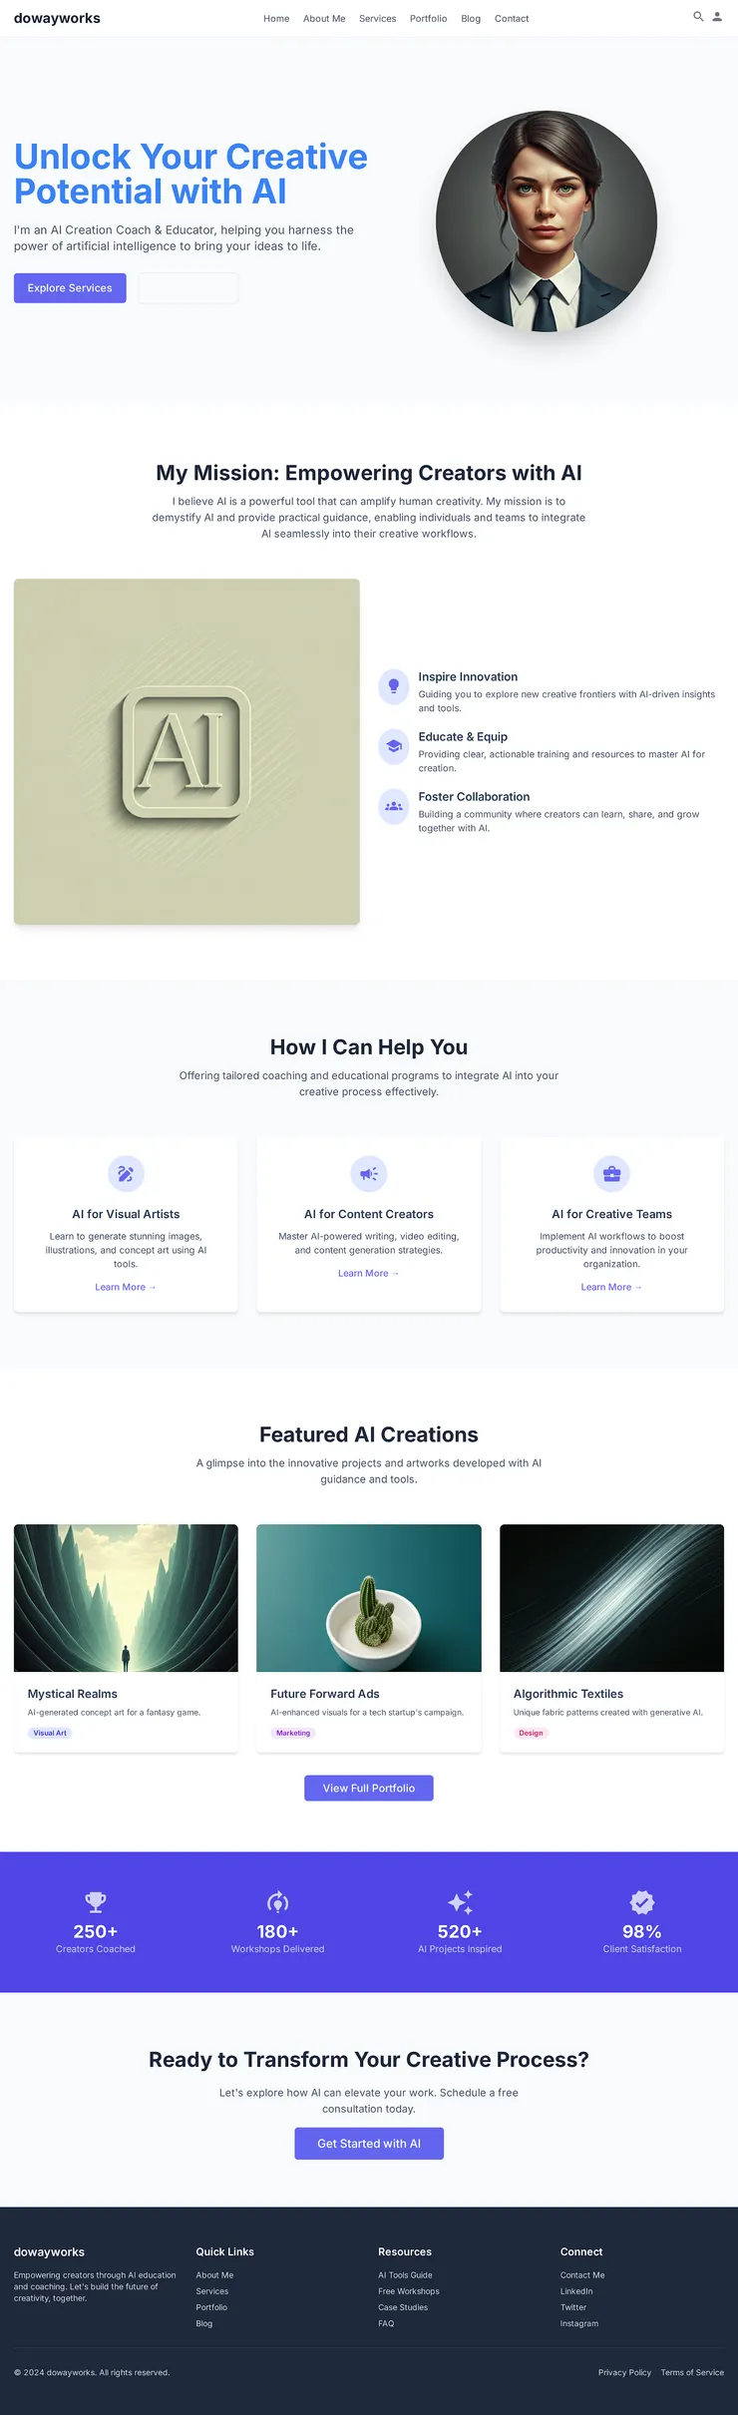Open the About Me menu item
738x2415 pixels.
click(x=324, y=19)
